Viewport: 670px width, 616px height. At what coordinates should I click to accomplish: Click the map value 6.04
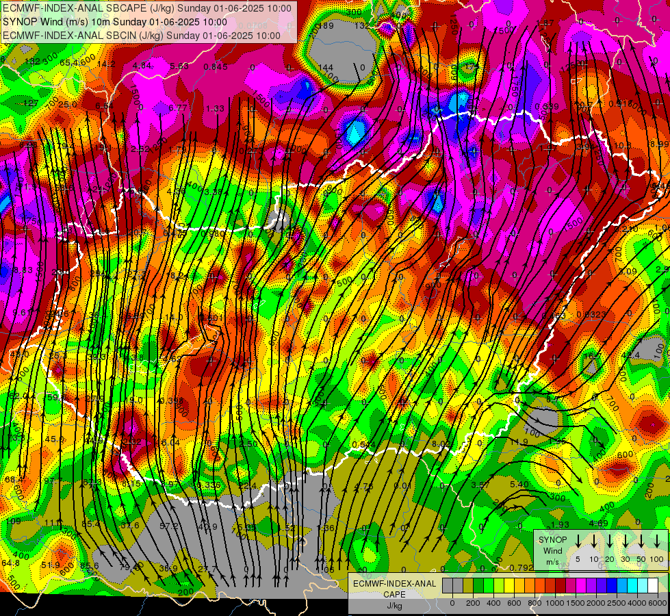(170, 442)
